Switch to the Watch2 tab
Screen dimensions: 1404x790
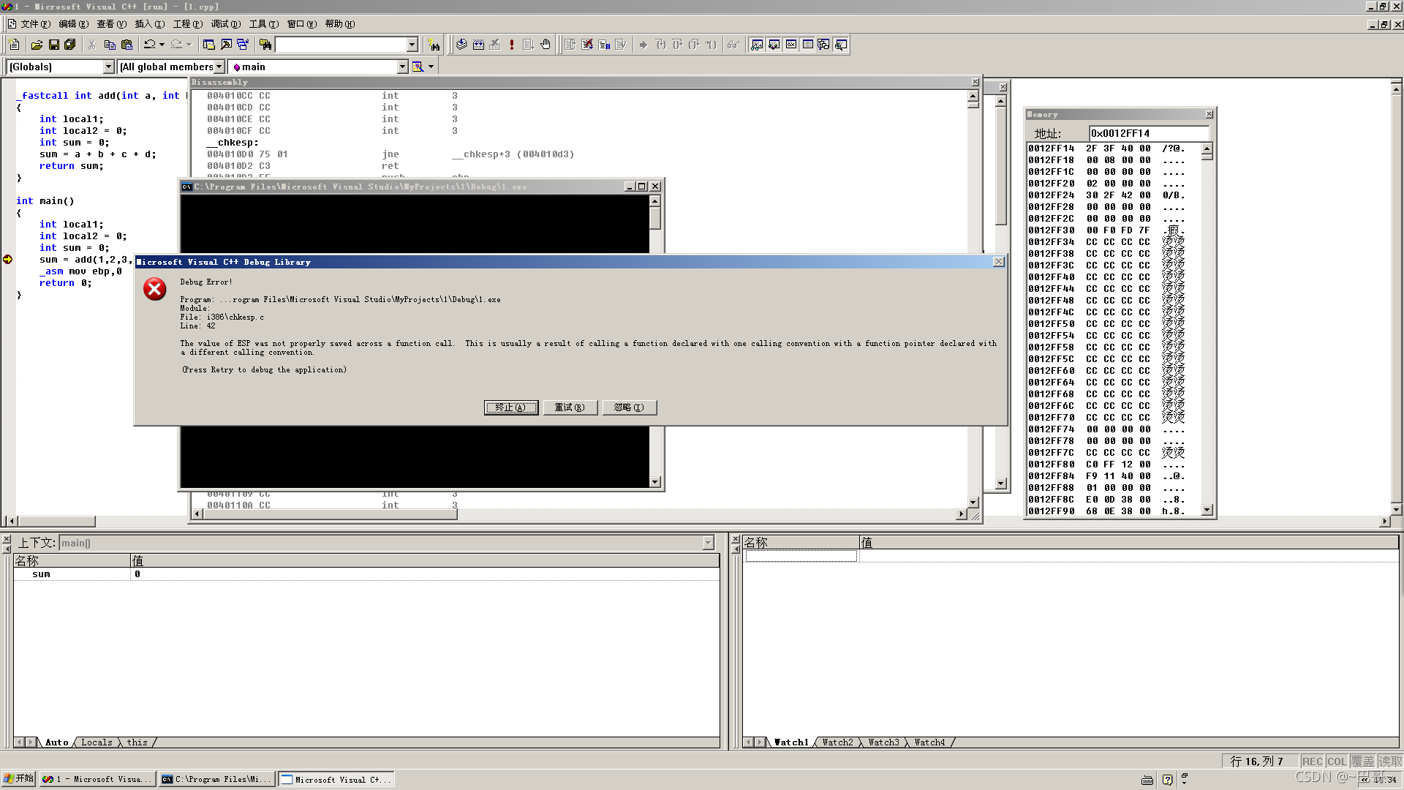pyautogui.click(x=837, y=742)
